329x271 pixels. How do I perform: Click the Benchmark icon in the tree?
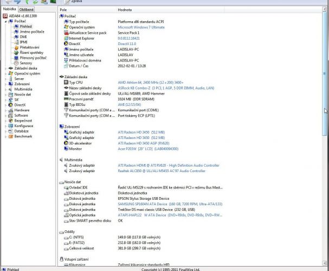coord(11,136)
